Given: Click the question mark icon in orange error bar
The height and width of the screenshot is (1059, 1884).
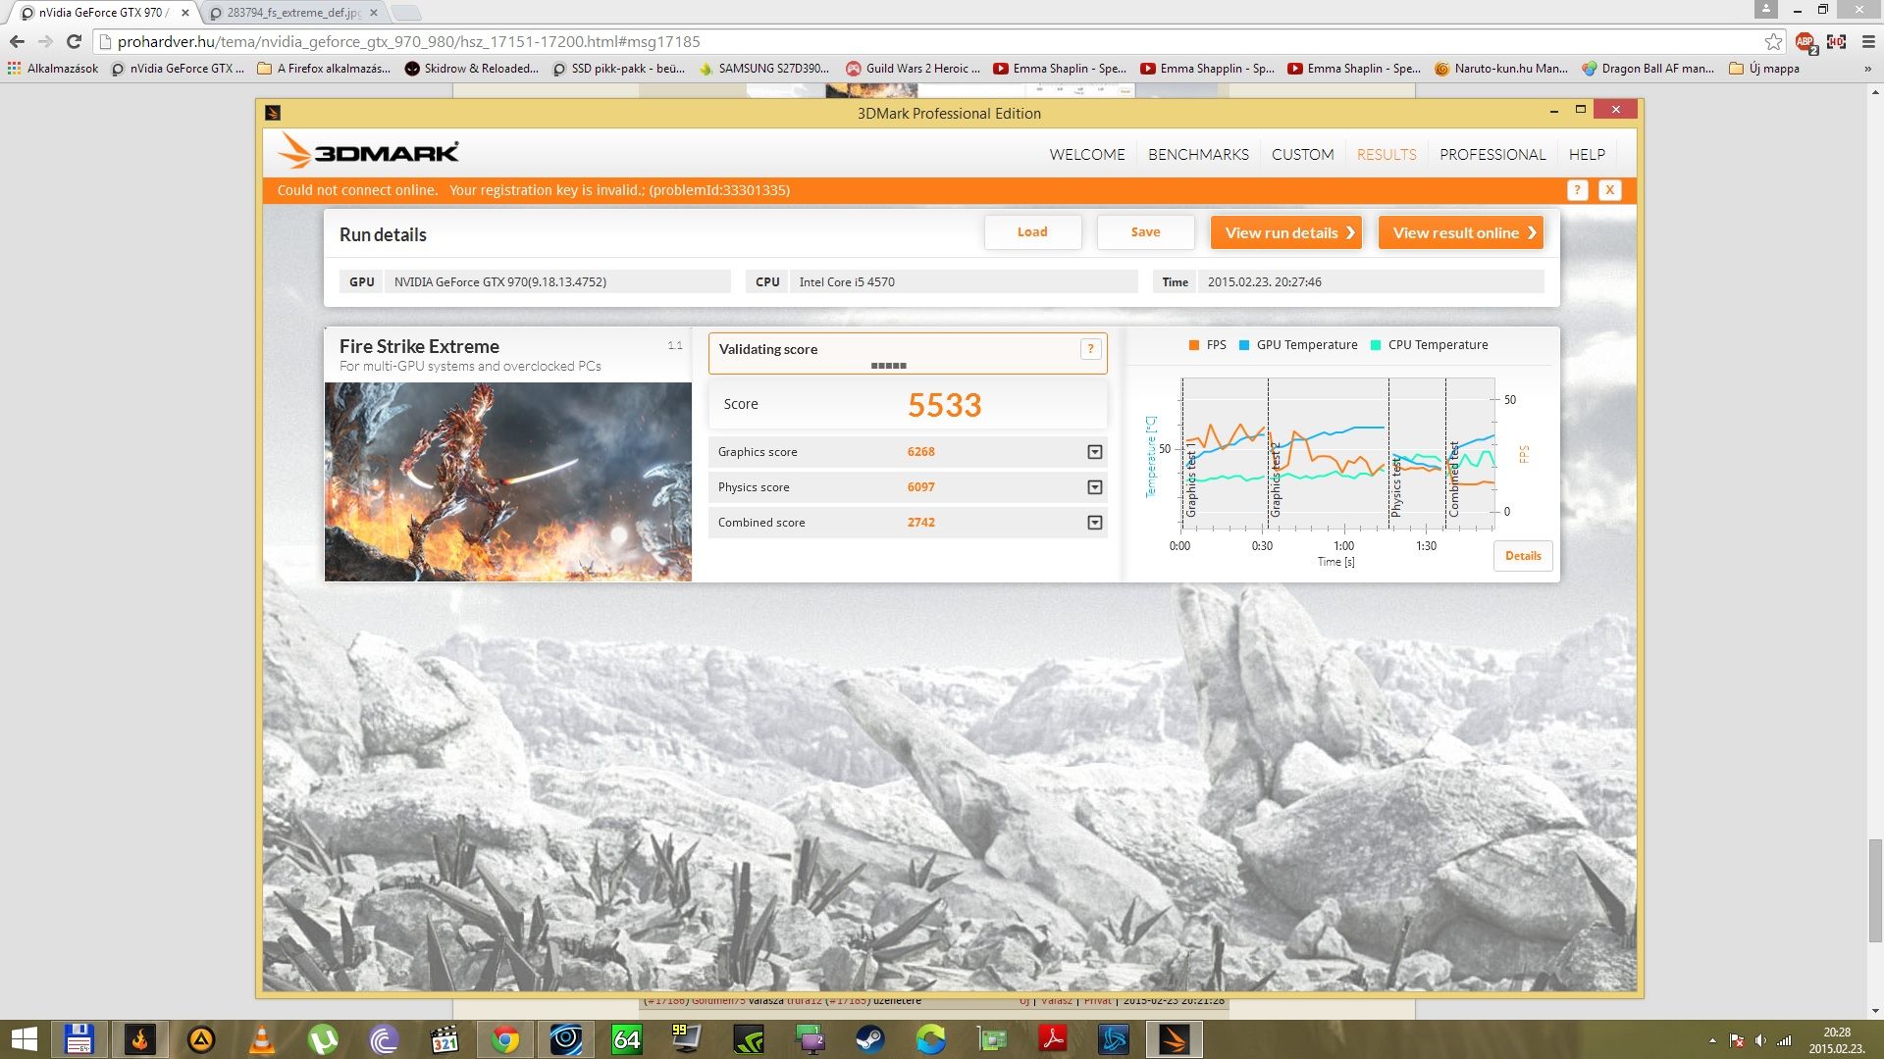Looking at the screenshot, I should coord(1577,190).
